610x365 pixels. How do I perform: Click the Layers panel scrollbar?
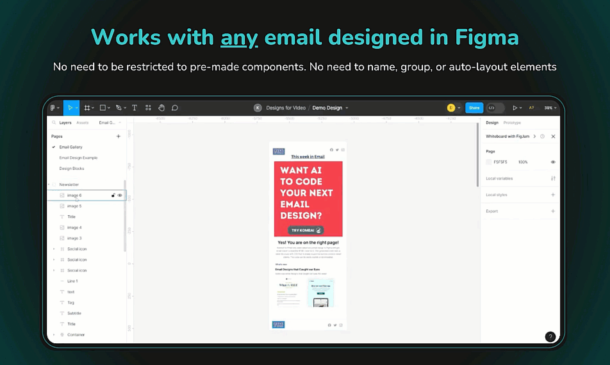click(x=125, y=216)
